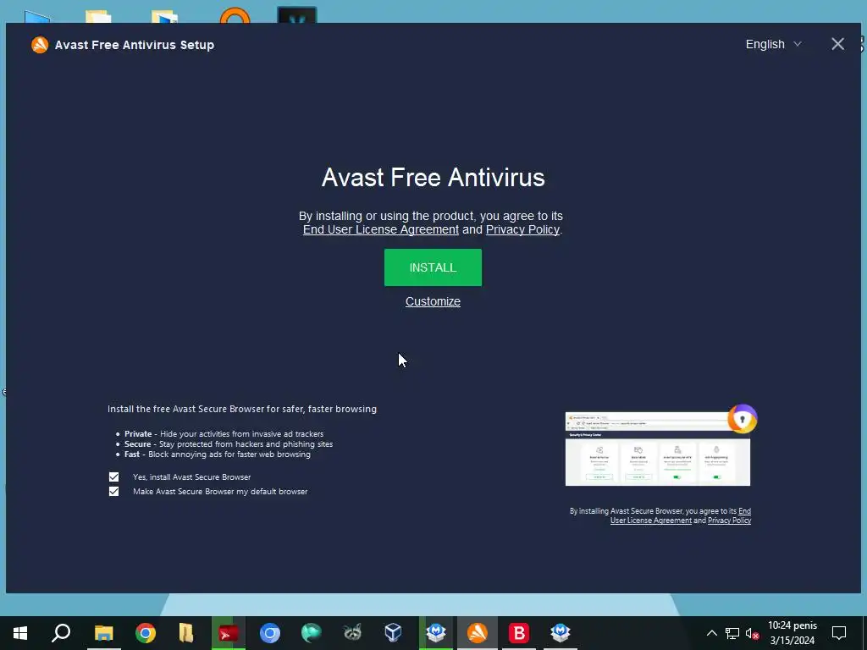Switch to the first Malwarebytes taskbar icon
Viewport: 867px width, 650px height.
(436, 633)
